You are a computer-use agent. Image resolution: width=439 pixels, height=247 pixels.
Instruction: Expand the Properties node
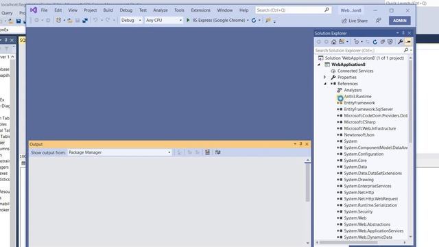[x=324, y=78]
